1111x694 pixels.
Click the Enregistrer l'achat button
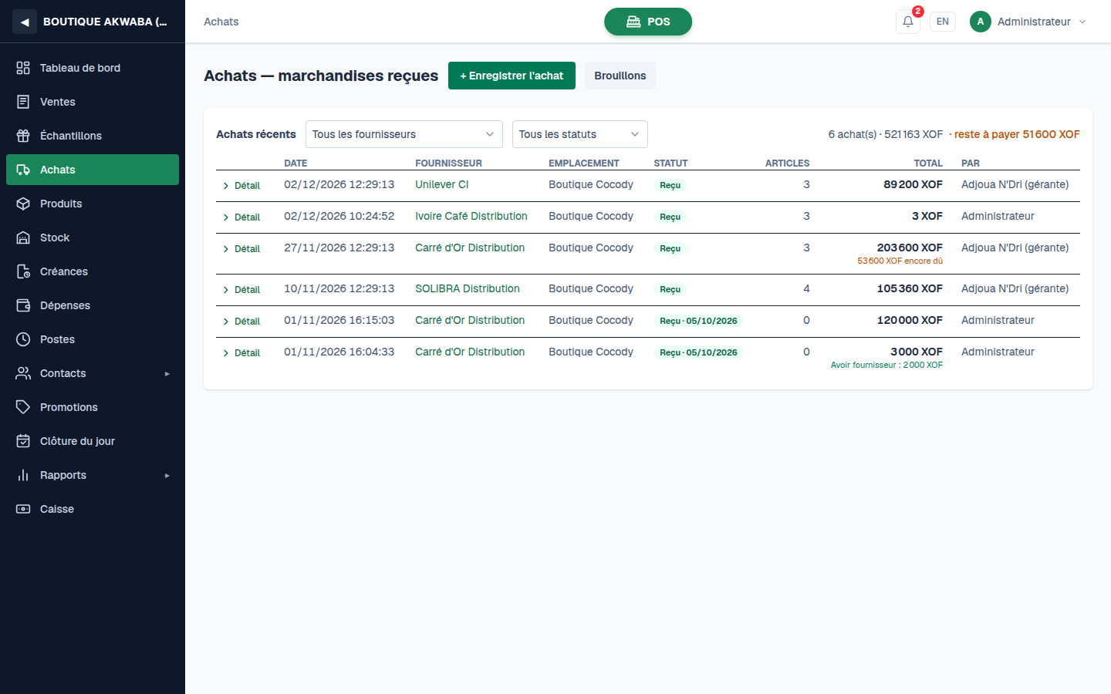(512, 76)
